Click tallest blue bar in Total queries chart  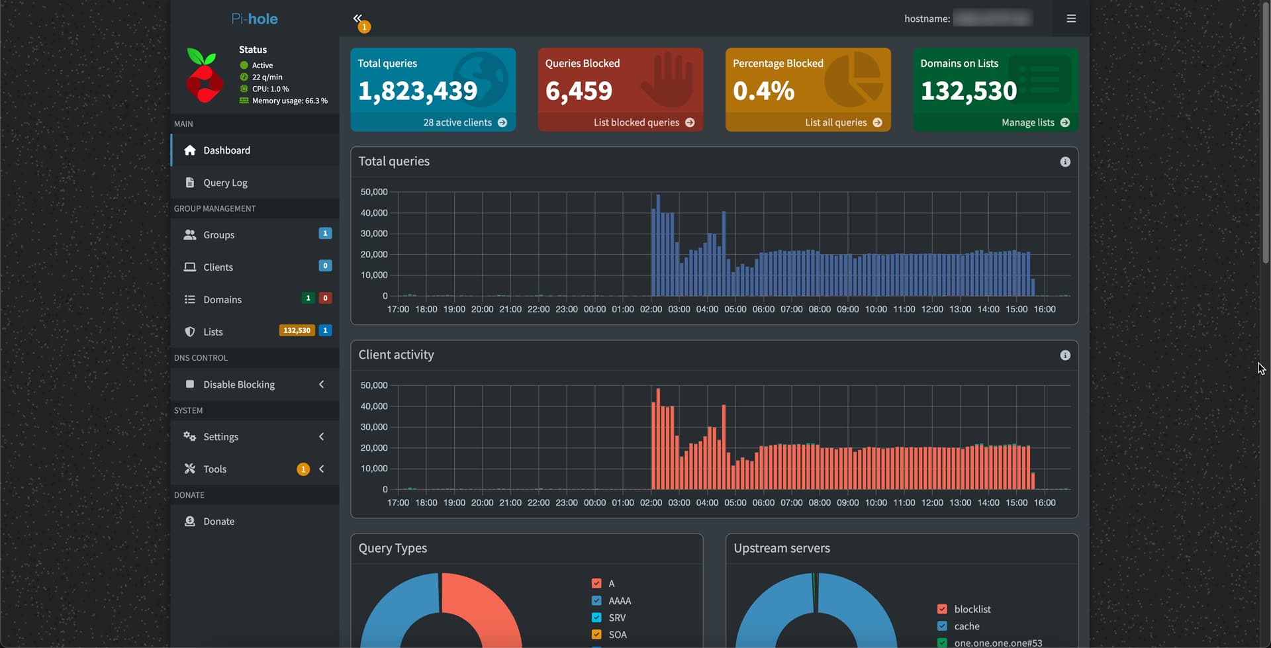[657, 245]
